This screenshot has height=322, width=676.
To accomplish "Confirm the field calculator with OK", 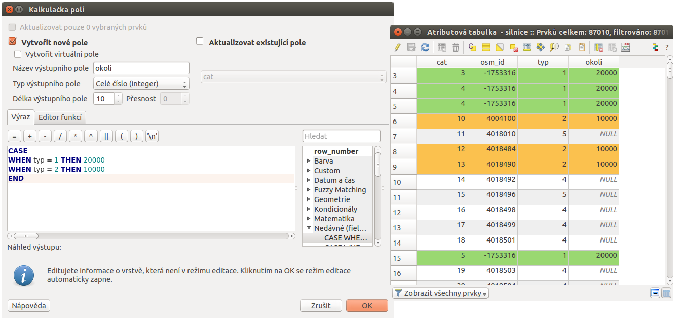I will (x=367, y=306).
